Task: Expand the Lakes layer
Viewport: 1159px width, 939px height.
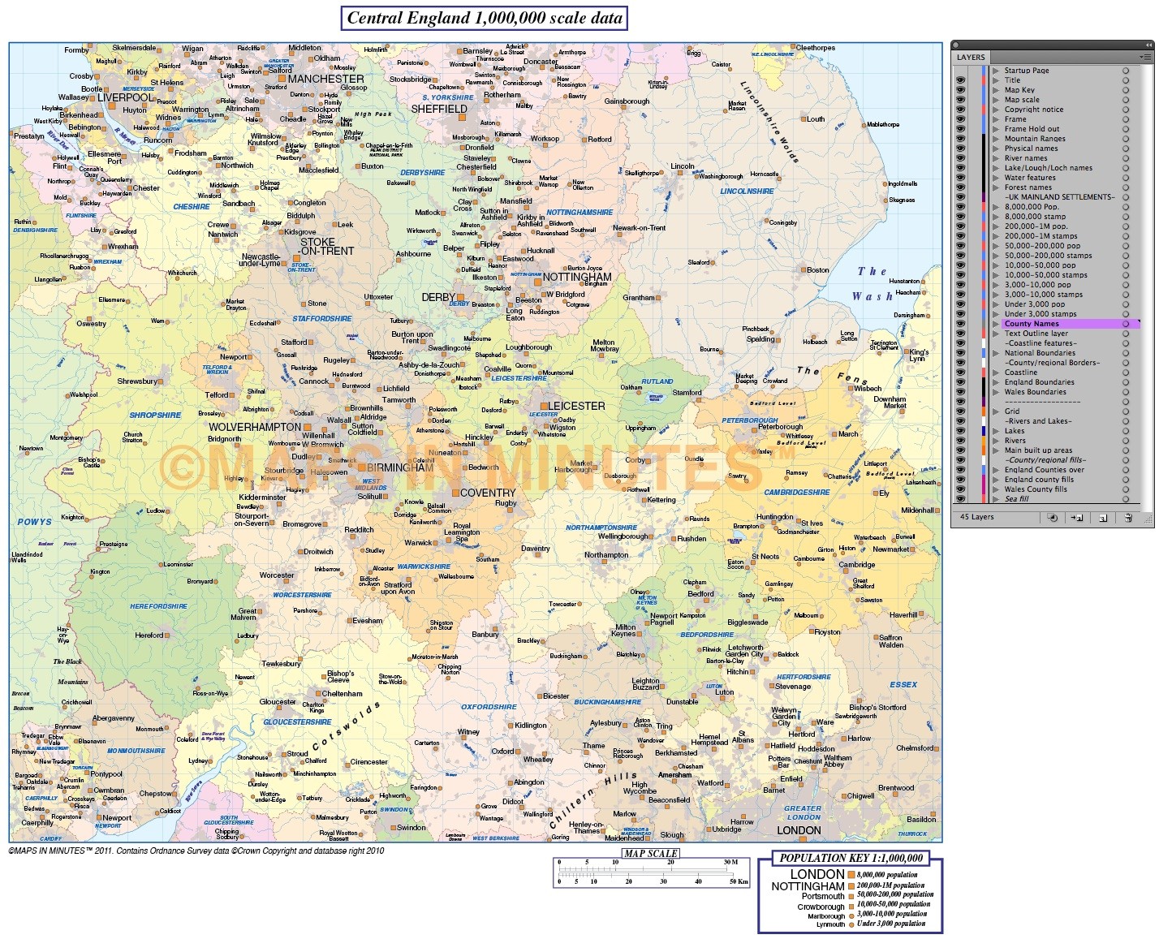Action: pyautogui.click(x=997, y=431)
